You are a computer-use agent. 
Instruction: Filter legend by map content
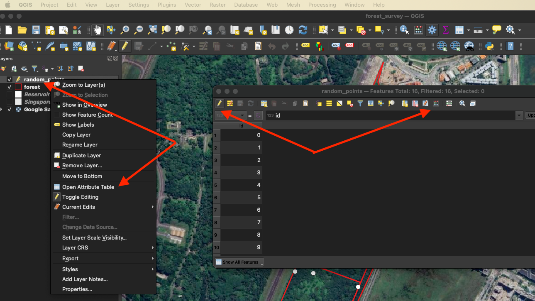point(35,69)
